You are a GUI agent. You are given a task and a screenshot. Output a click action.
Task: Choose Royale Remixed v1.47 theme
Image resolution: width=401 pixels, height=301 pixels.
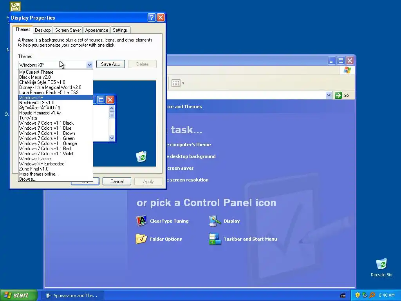[56, 113]
